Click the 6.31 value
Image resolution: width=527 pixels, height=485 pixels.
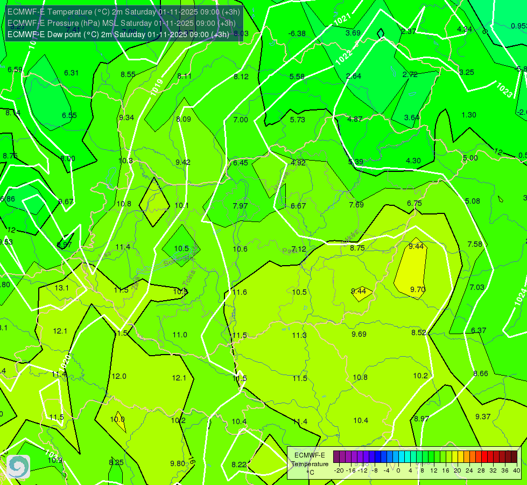[71, 73]
